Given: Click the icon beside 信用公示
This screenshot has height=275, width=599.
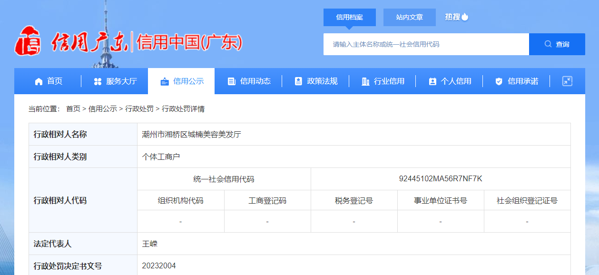Looking at the screenshot, I should pyautogui.click(x=165, y=81).
